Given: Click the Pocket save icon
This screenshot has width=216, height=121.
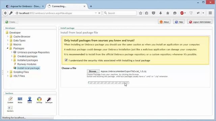Looking at the screenshot, I should coord(154,13).
